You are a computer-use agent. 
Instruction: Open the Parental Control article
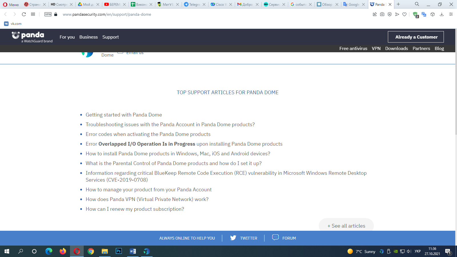pos(174,163)
